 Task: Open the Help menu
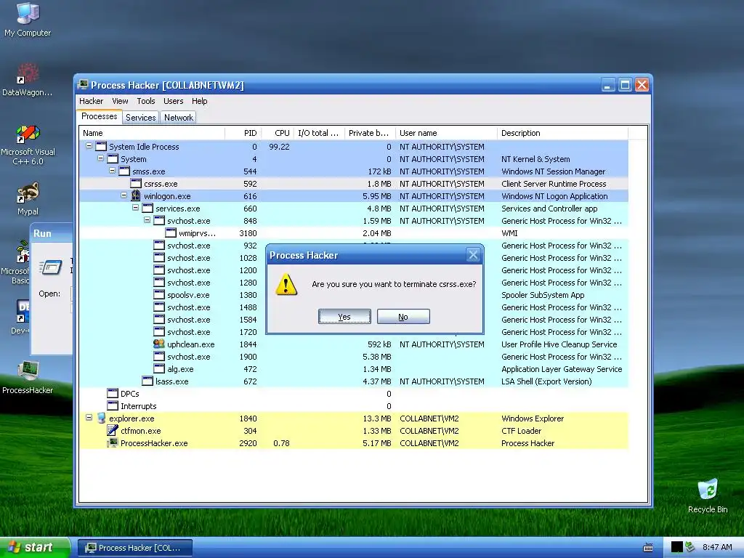click(x=199, y=101)
